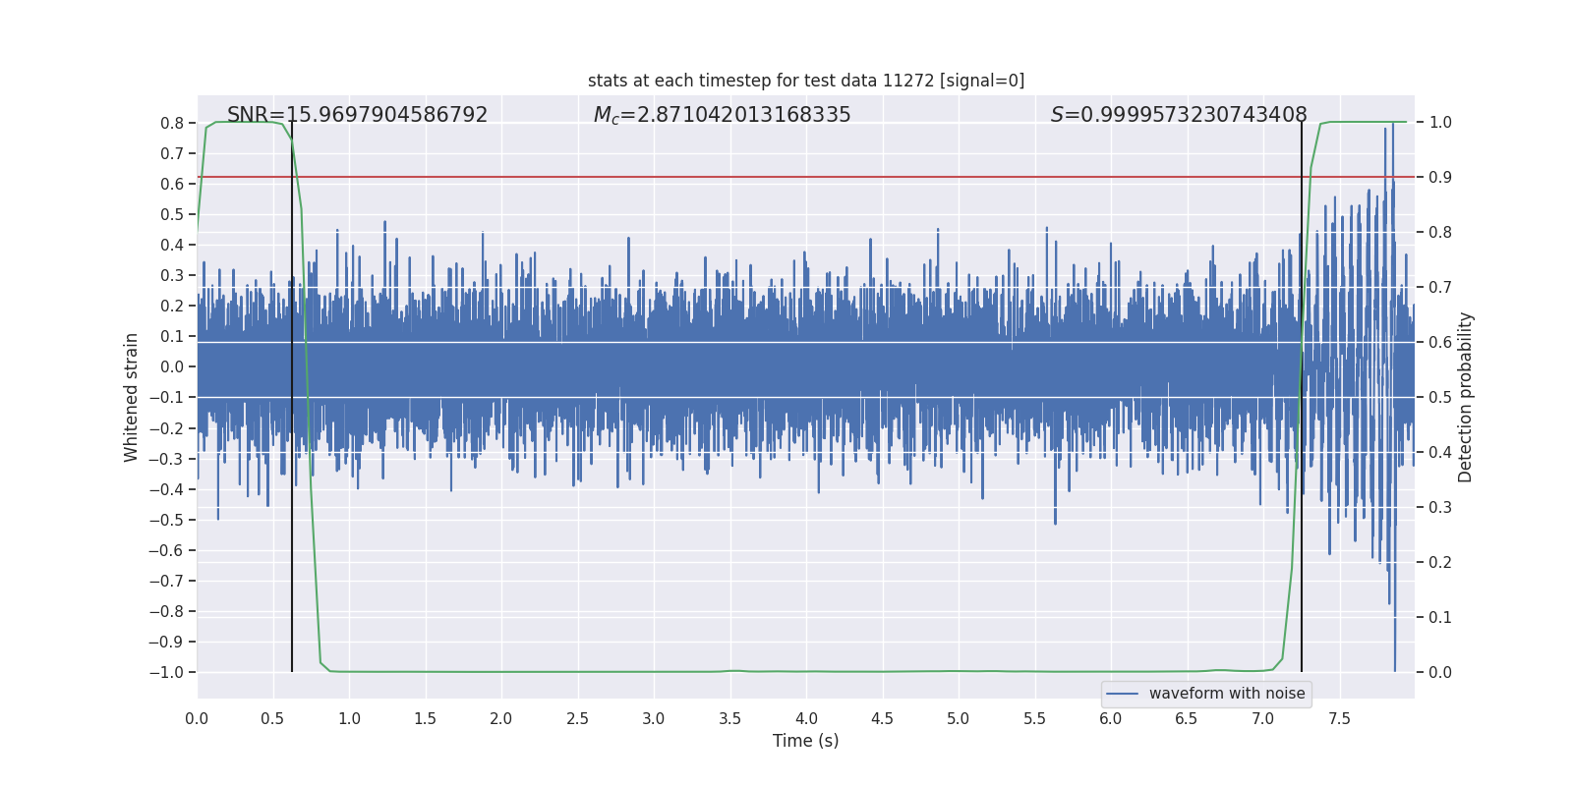Select the 'Detection probability' right axis label

pyautogui.click(x=1466, y=397)
